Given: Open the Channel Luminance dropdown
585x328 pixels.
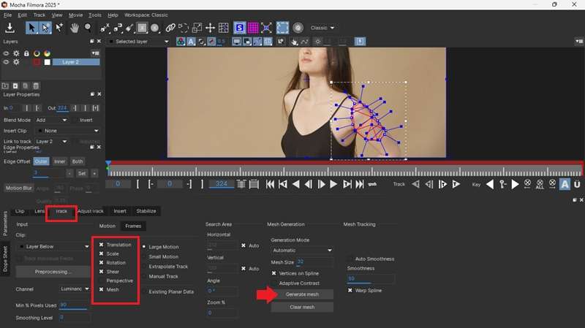Looking at the screenshot, I should pyautogui.click(x=75, y=289).
